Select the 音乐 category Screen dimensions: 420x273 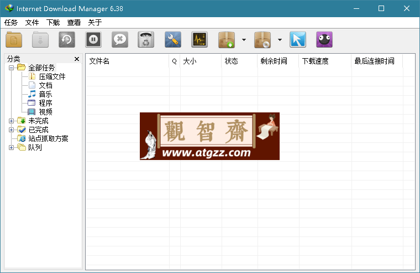pos(45,94)
